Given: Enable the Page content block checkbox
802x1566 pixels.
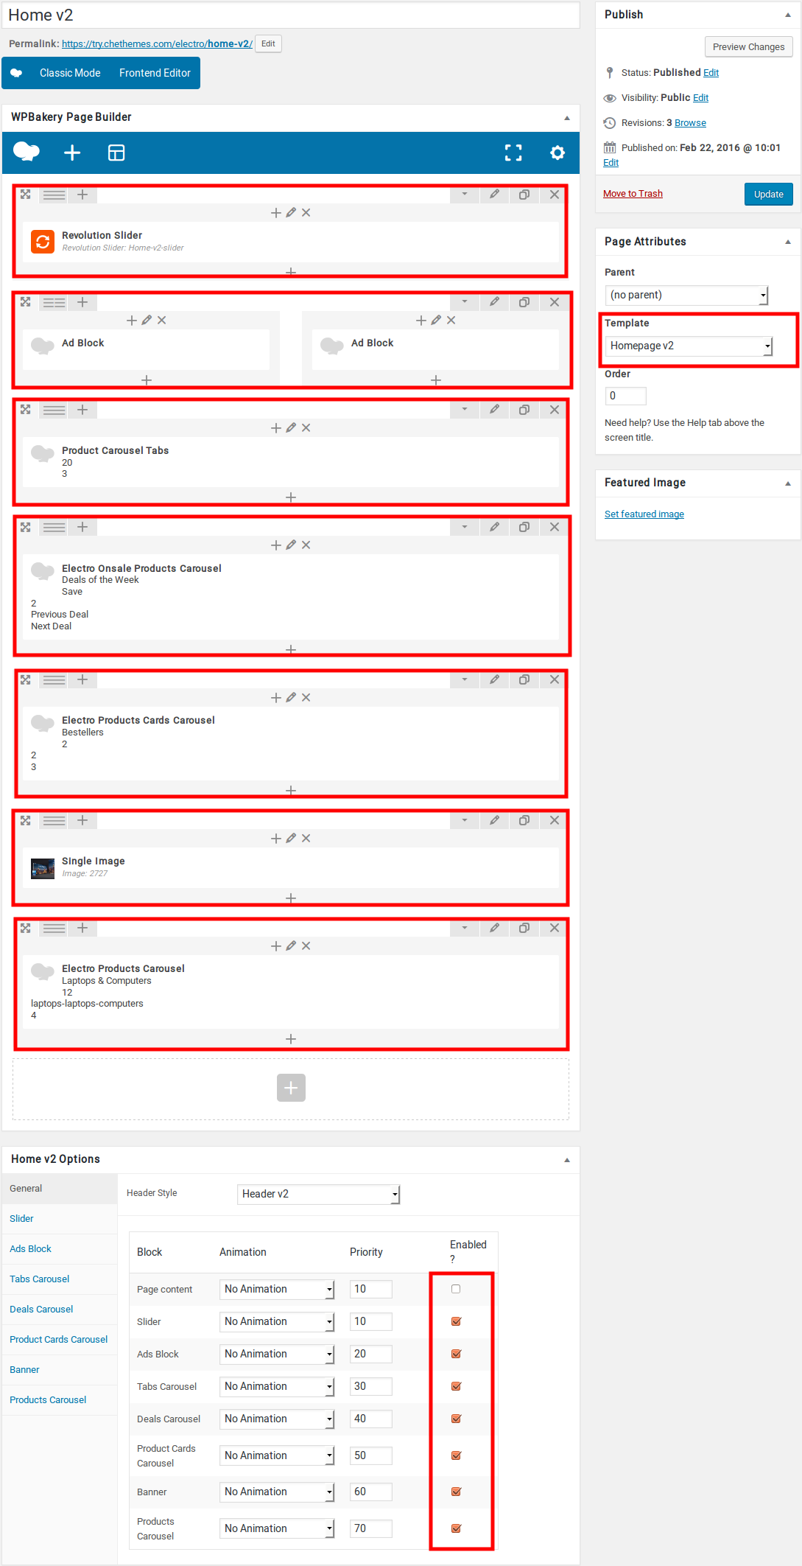Looking at the screenshot, I should coord(456,1289).
